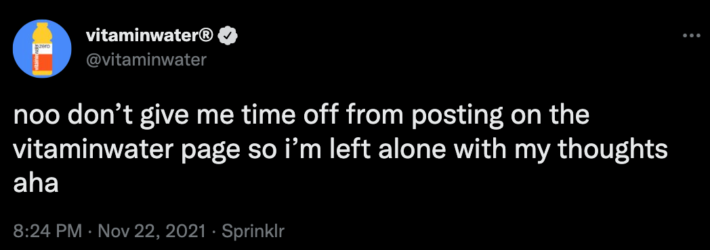Click the first line starting "noo don't"

tap(301, 116)
